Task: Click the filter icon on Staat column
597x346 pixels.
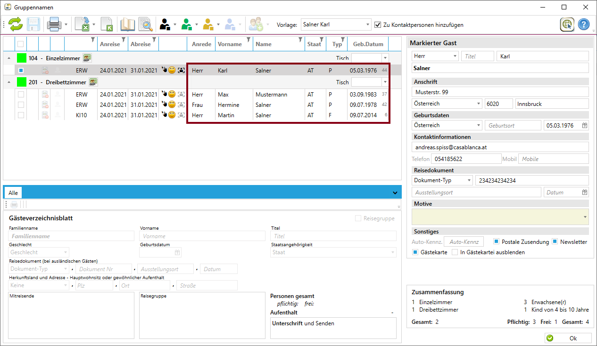Action: [x=322, y=40]
